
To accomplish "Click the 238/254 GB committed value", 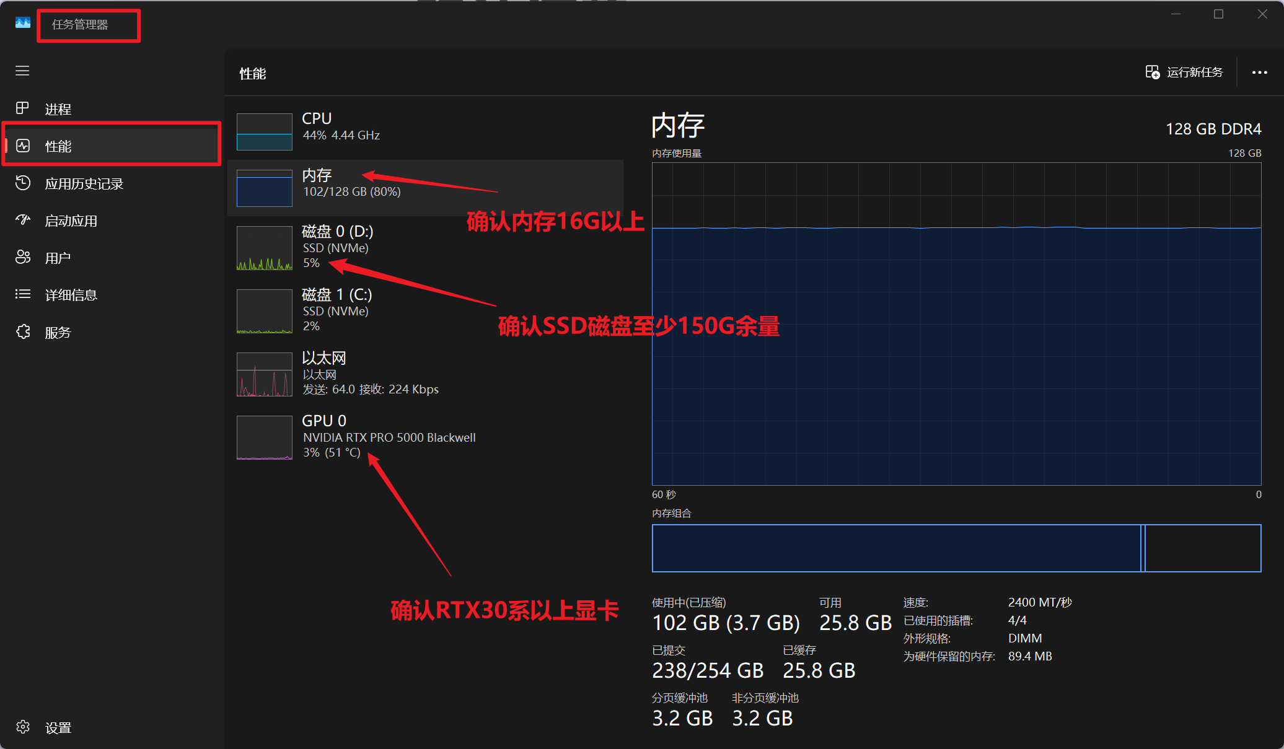I will (708, 670).
